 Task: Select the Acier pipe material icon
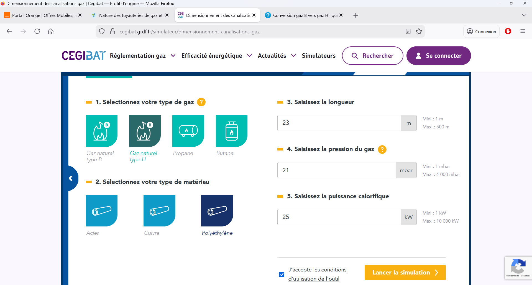click(102, 211)
